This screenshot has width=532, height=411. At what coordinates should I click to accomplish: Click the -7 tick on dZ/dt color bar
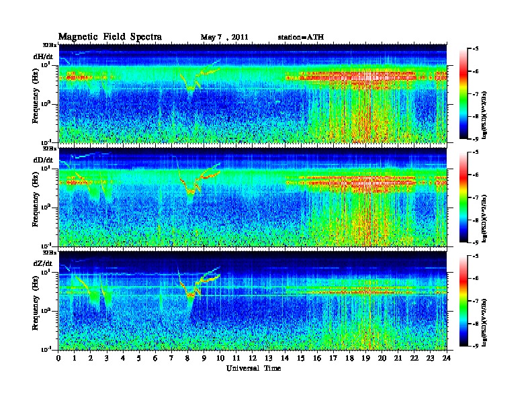[x=476, y=301]
